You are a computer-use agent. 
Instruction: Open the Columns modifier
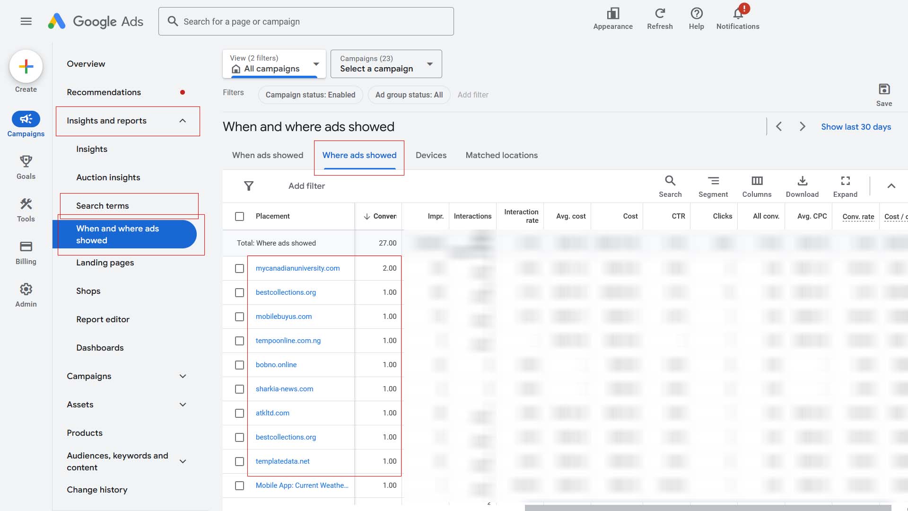click(x=757, y=186)
